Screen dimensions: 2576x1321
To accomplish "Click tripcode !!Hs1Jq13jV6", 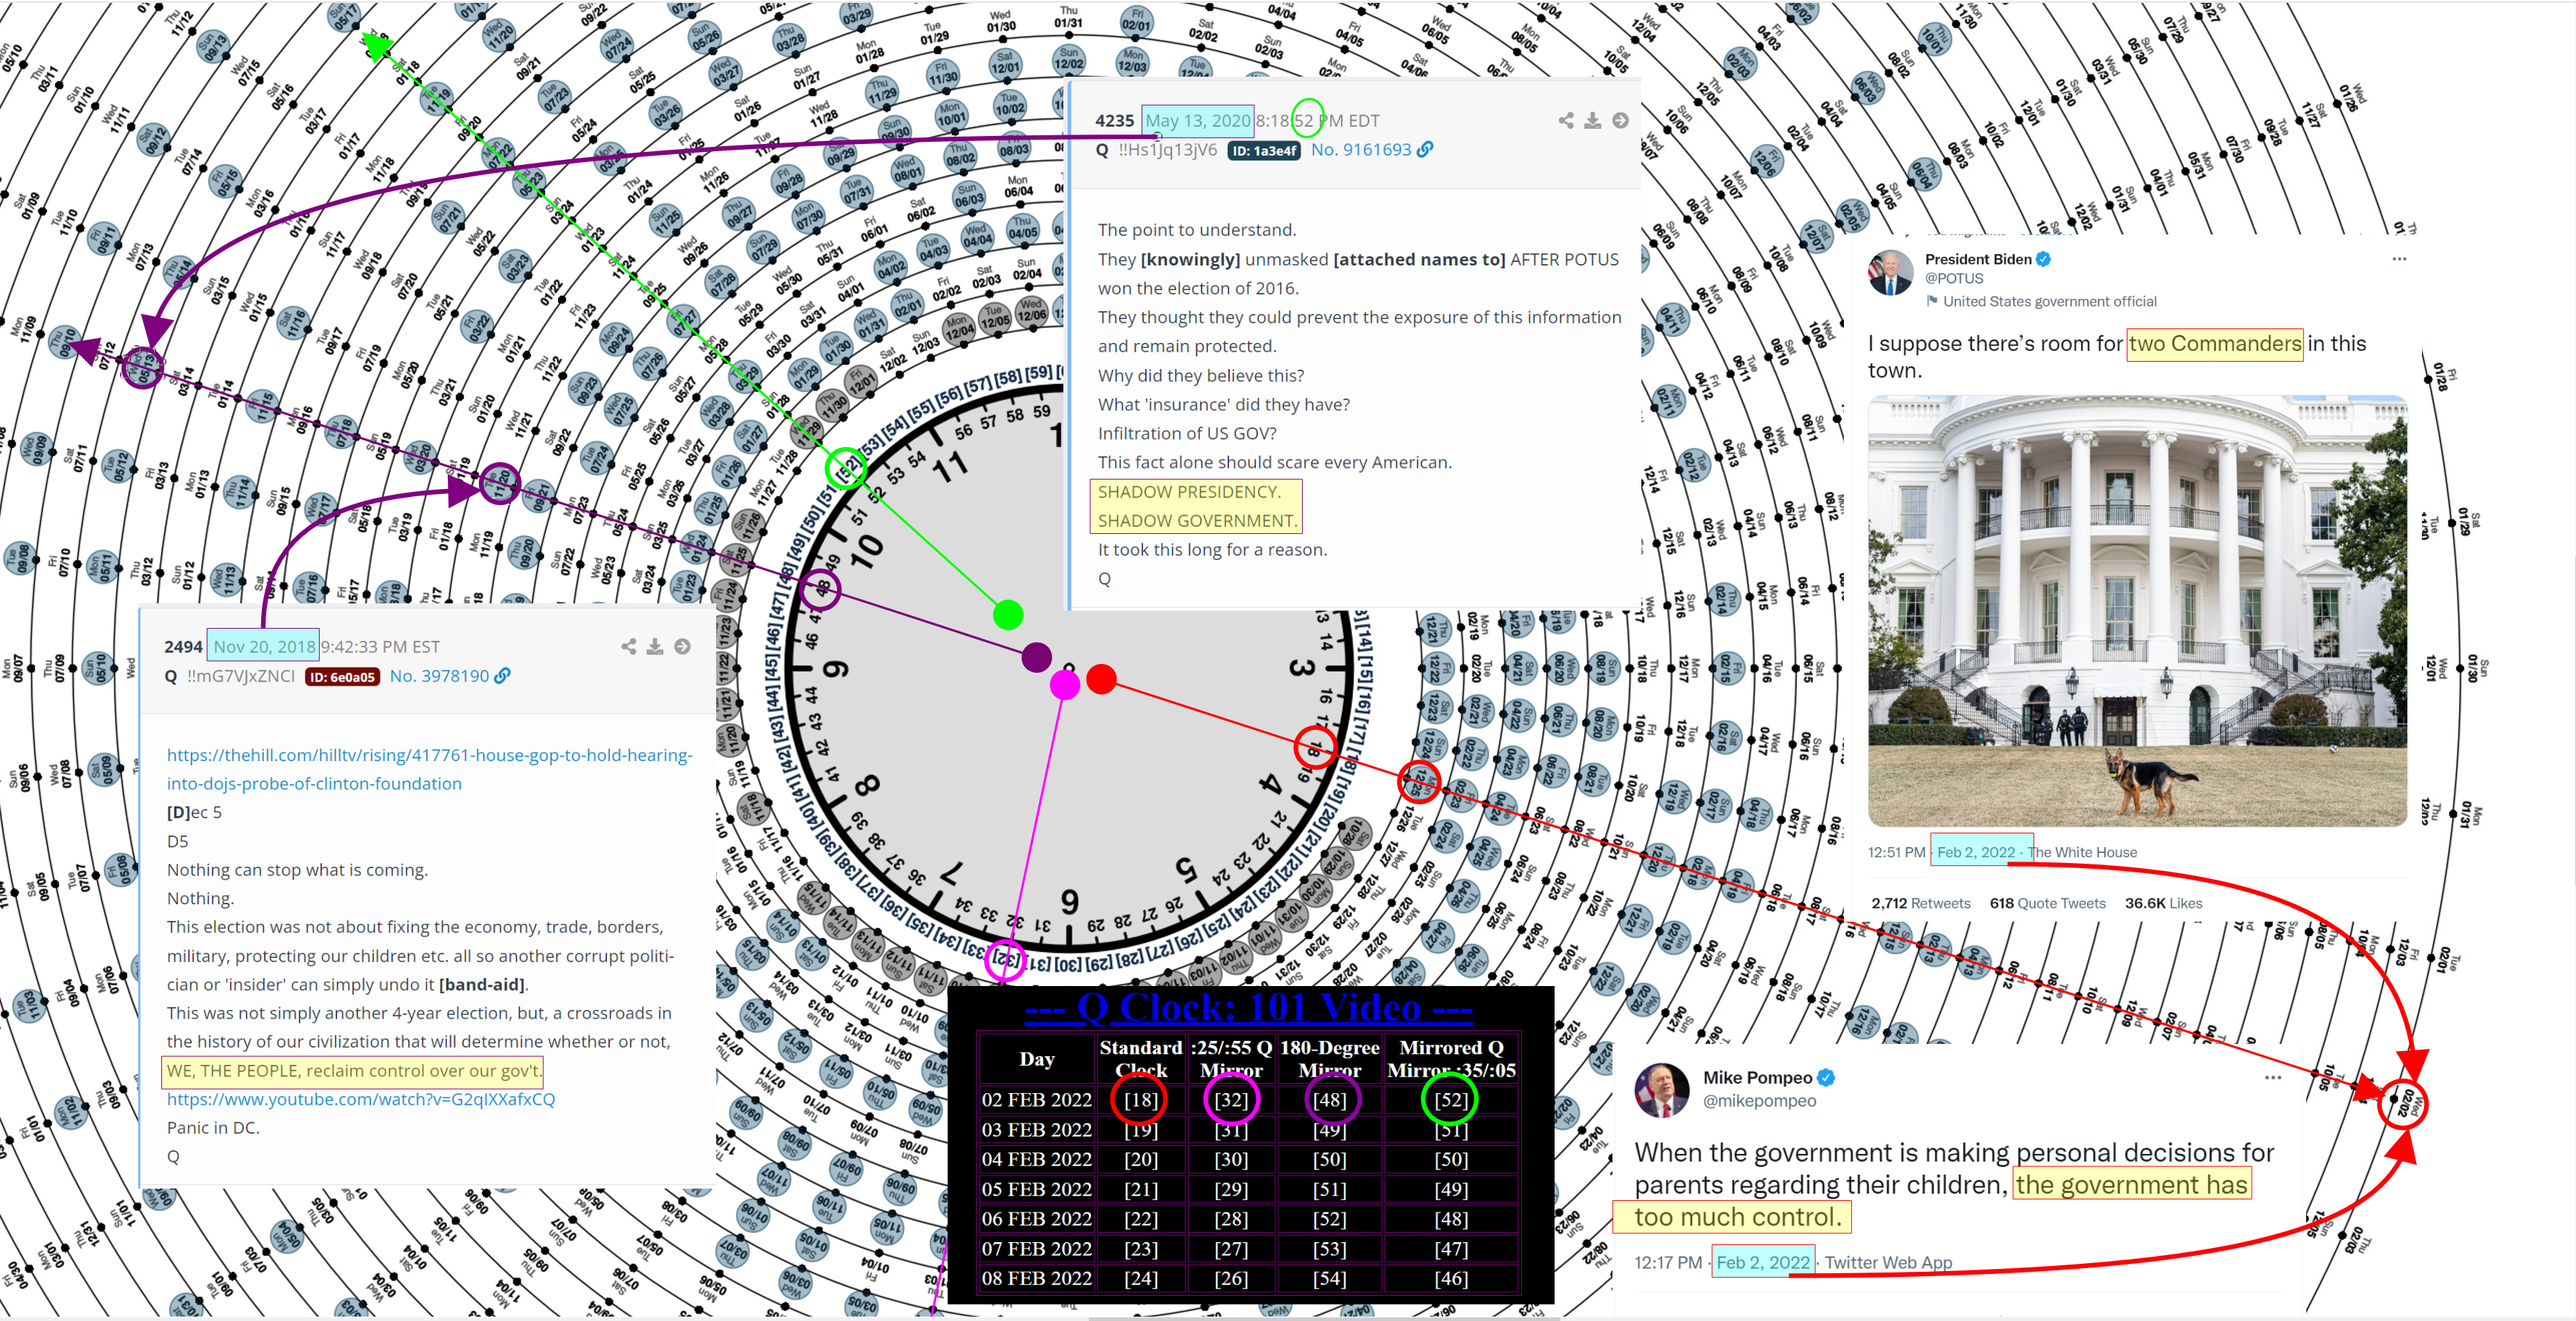I will (x=1167, y=150).
